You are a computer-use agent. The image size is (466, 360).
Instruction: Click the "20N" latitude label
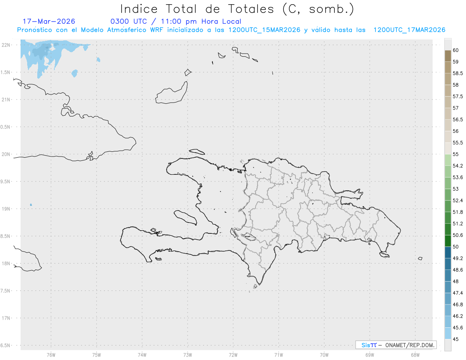coord(7,154)
